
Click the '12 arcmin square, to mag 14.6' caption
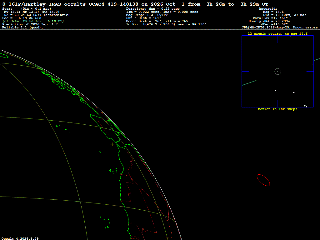coord(277,34)
